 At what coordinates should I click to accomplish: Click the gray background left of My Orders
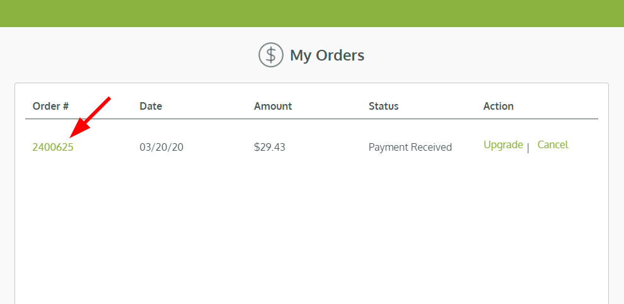point(126,56)
